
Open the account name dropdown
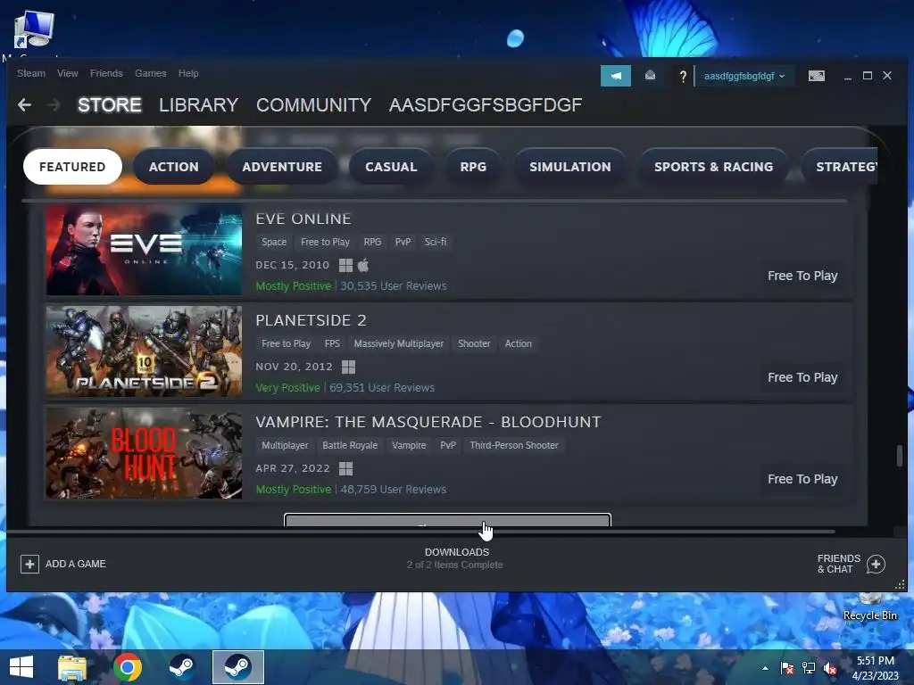(x=744, y=76)
